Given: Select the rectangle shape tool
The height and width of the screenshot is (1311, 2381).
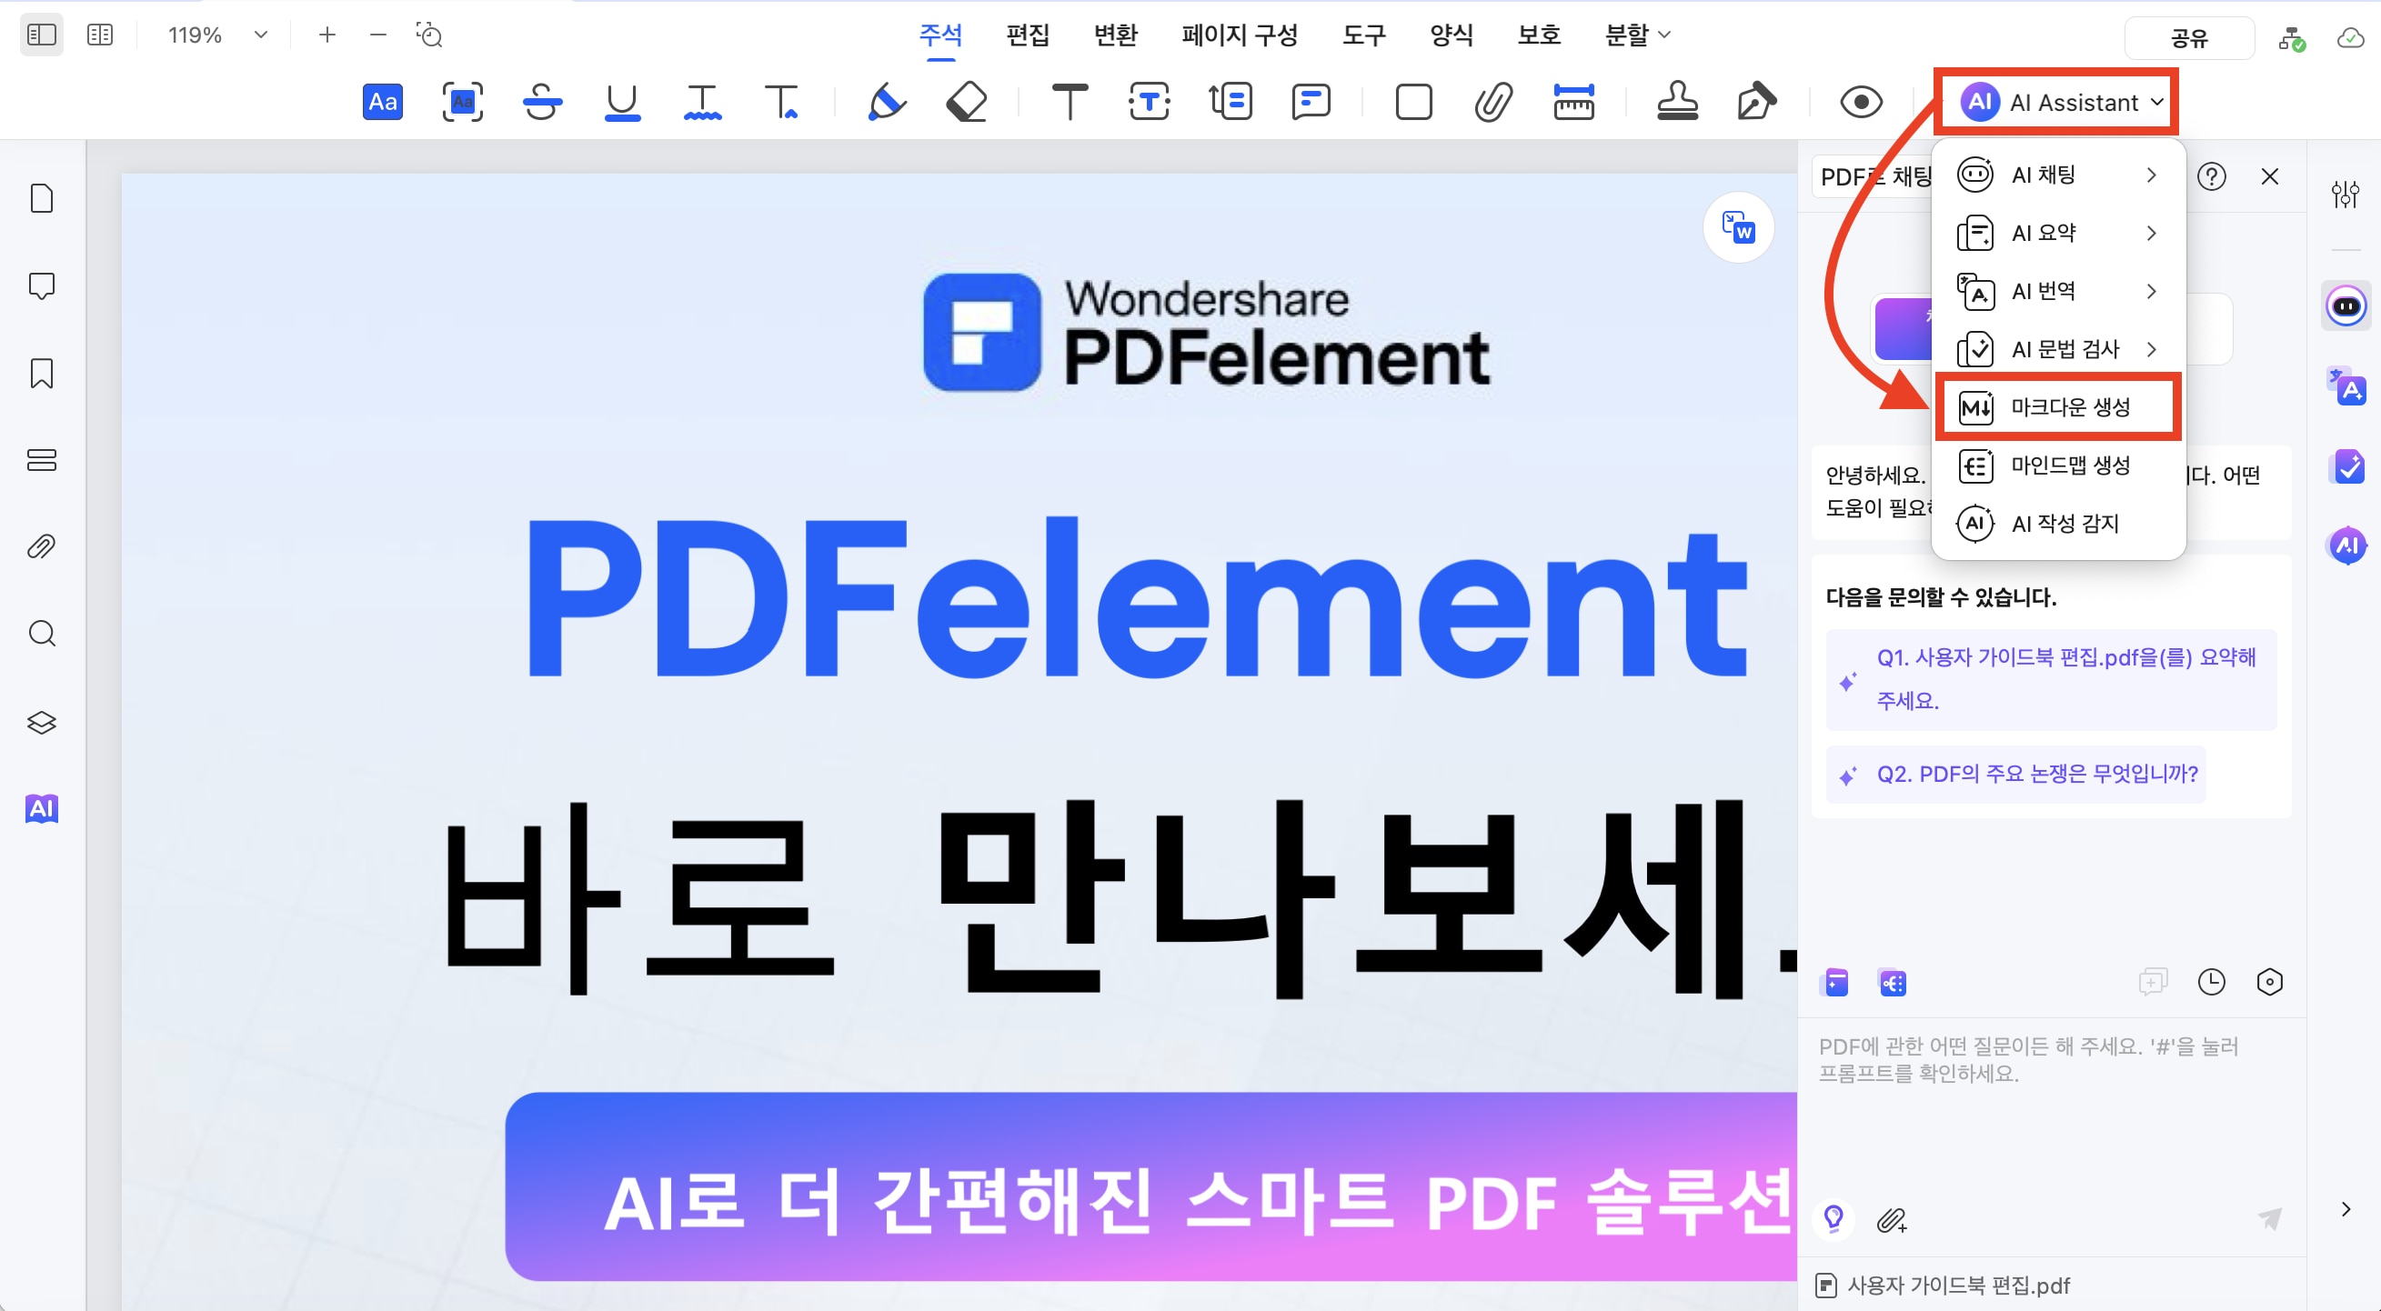Looking at the screenshot, I should [1413, 102].
